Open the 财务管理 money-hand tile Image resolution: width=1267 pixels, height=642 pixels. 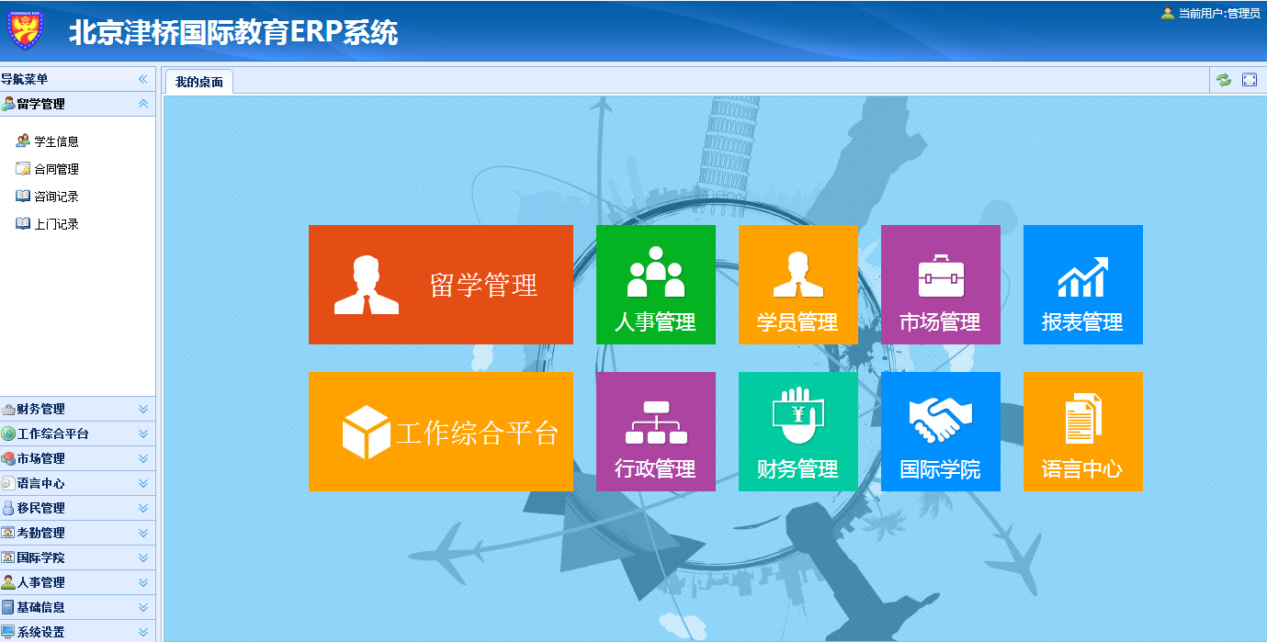[x=798, y=432]
